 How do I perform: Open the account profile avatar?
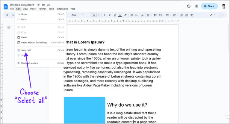[223, 6]
